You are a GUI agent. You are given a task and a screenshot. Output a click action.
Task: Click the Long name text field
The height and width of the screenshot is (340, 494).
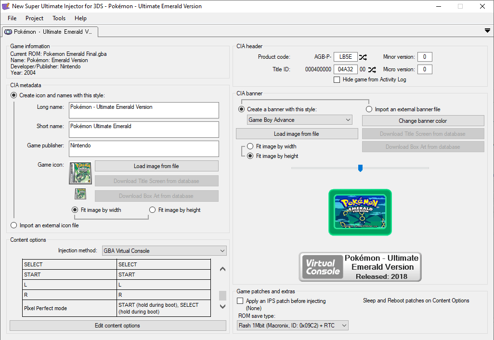pos(144,110)
